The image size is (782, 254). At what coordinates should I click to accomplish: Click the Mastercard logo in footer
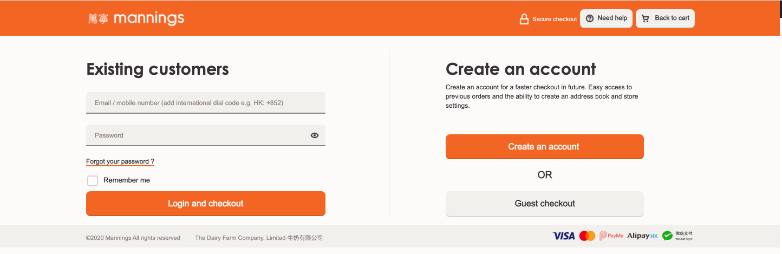coord(587,236)
